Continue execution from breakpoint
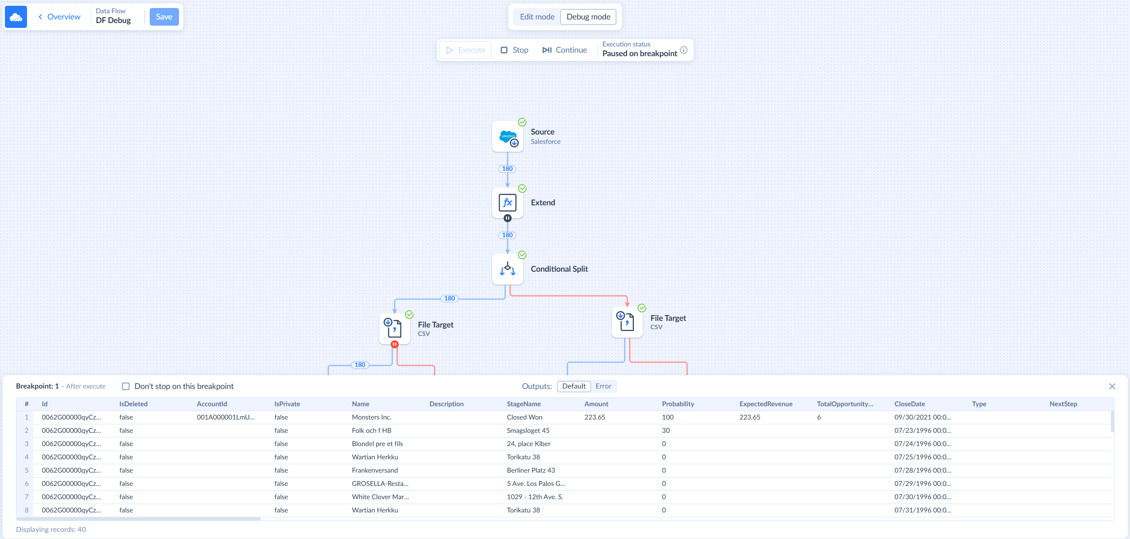This screenshot has width=1130, height=539. (x=564, y=50)
